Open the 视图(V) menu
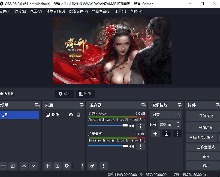The image size is (220, 177). pos(36,11)
